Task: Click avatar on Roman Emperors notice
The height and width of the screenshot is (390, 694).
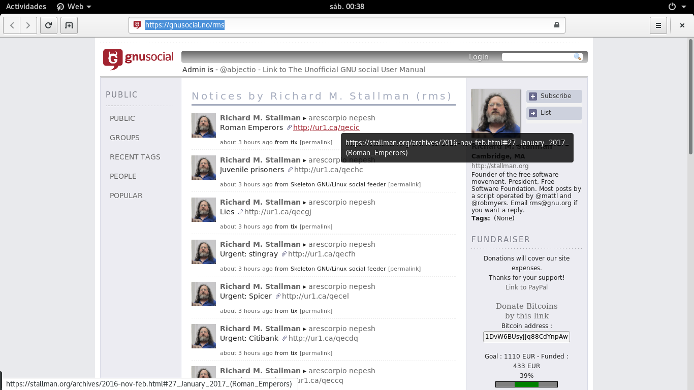Action: 204,125
